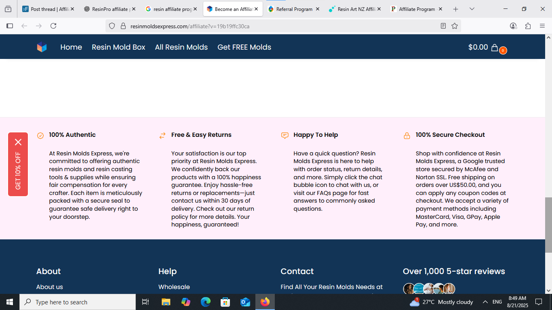Click the address bar URL field
Screen dimensions: 552x310
tap(283, 26)
